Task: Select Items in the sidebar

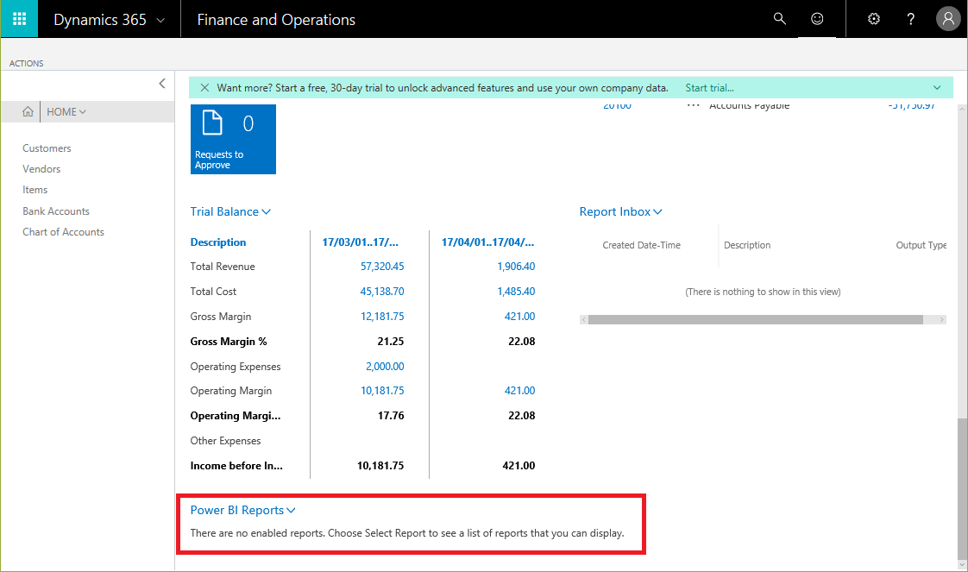Action: (x=35, y=190)
